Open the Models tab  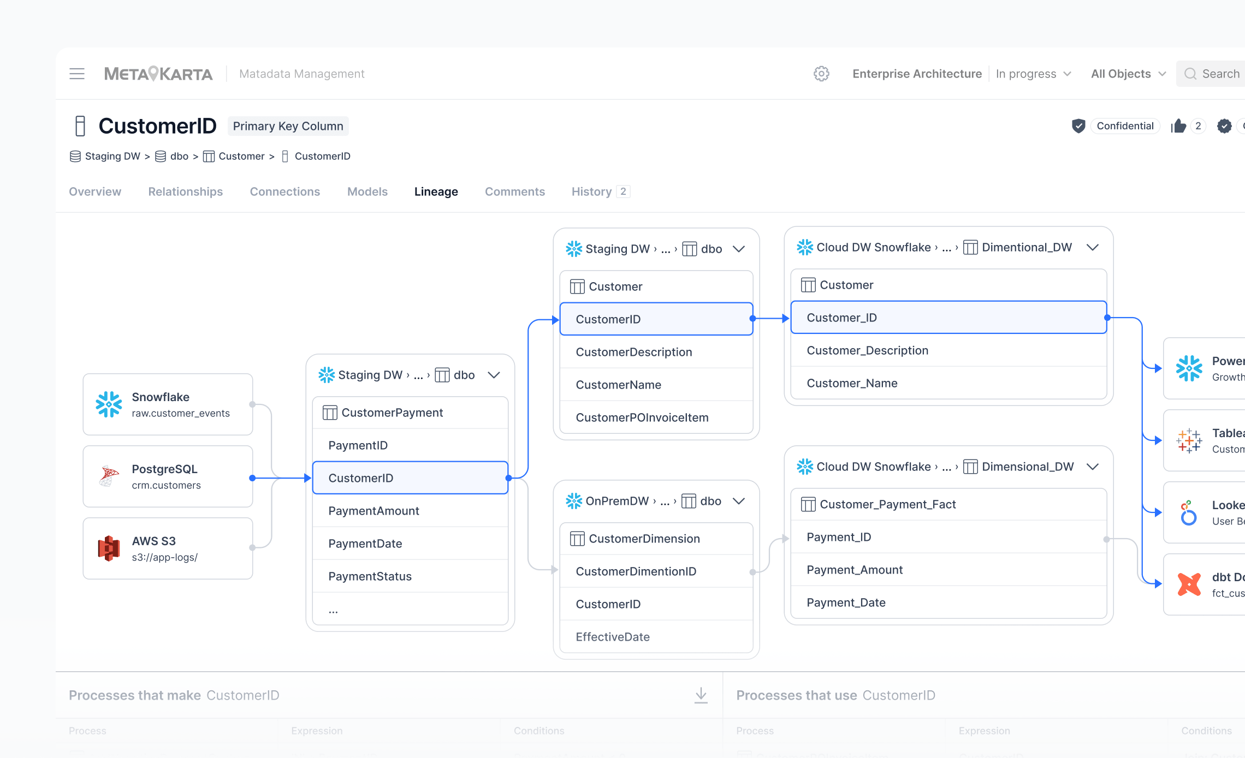[x=367, y=192]
